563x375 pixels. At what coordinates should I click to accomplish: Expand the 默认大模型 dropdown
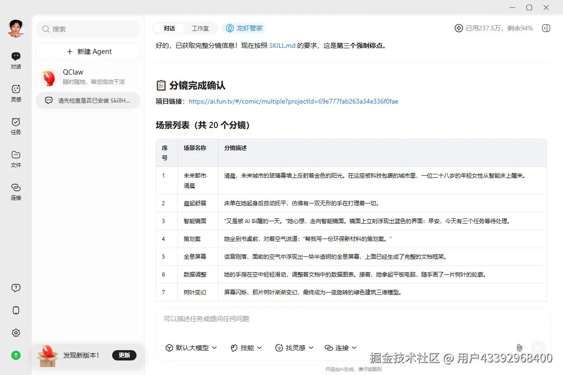tap(191, 348)
